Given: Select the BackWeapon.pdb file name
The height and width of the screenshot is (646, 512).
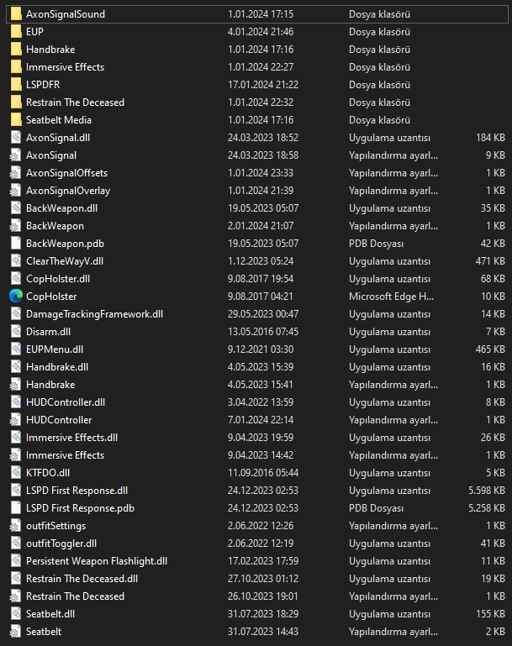Looking at the screenshot, I should (65, 244).
